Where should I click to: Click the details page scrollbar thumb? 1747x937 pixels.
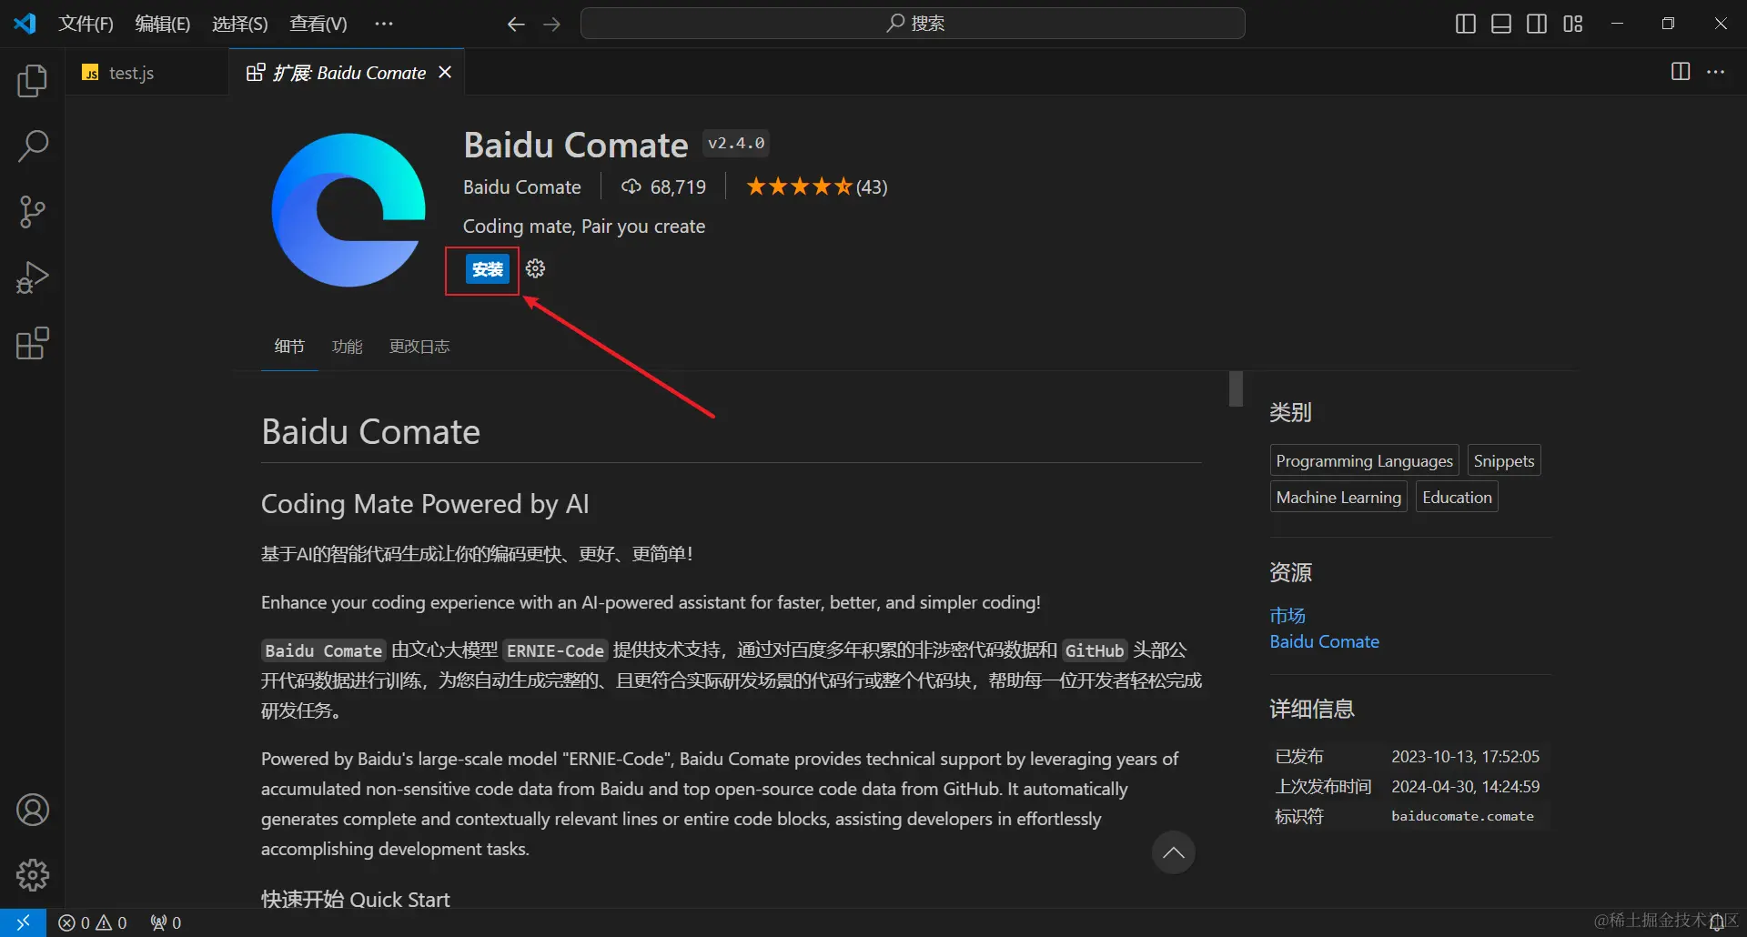[1236, 388]
